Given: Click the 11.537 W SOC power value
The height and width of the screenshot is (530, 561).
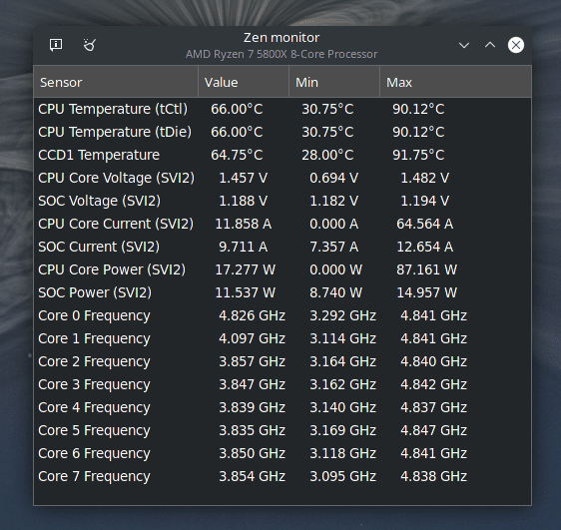Looking at the screenshot, I should coord(246,292).
